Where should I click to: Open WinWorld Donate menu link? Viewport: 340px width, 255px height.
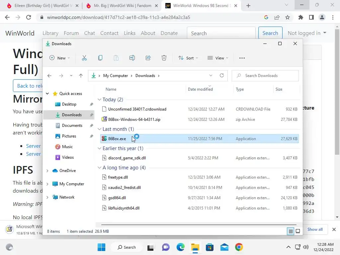[x=169, y=33]
